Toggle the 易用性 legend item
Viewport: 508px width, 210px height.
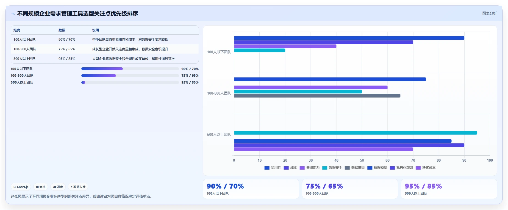(x=273, y=168)
